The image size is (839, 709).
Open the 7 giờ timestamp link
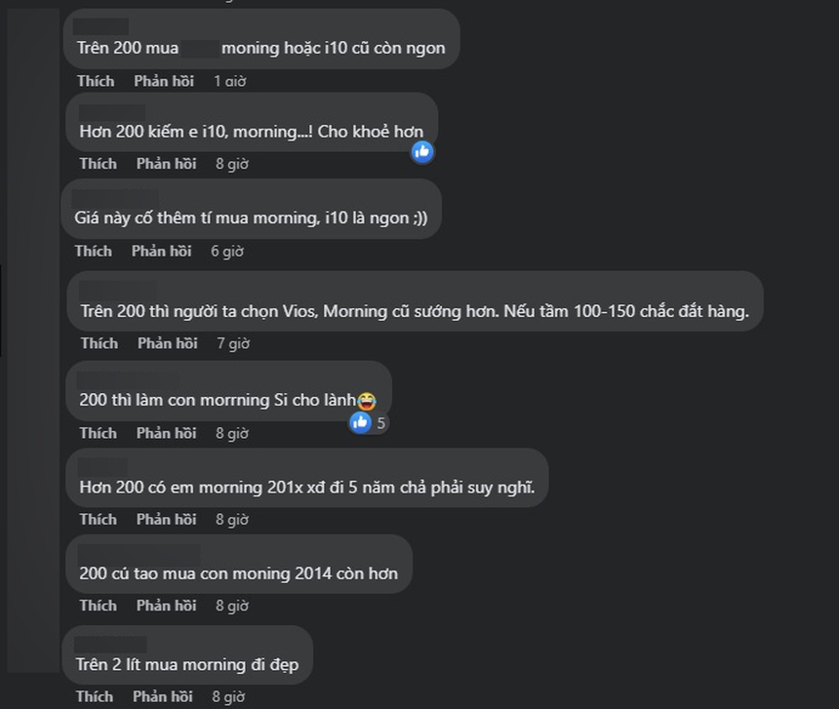tap(233, 343)
